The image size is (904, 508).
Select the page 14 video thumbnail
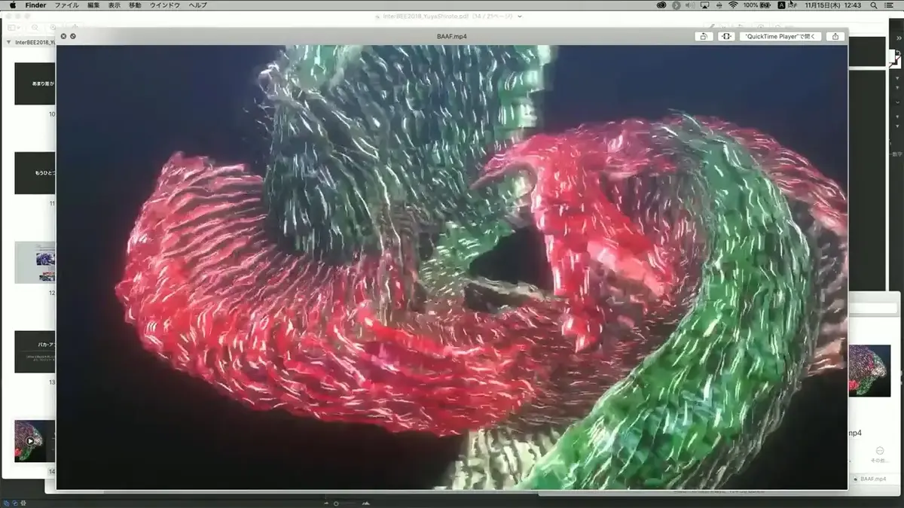(35, 441)
